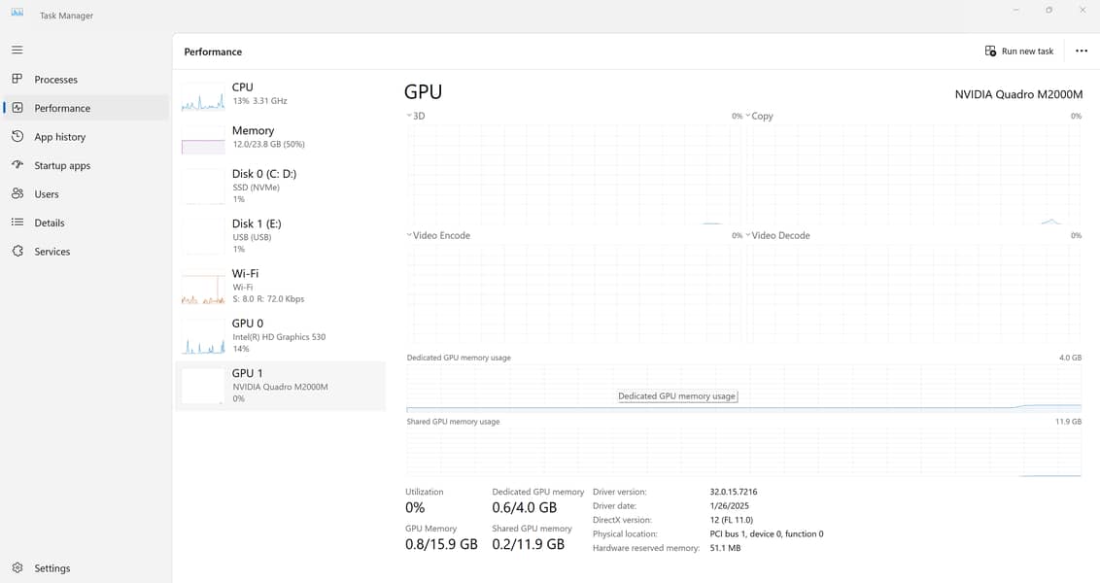Image resolution: width=1100 pixels, height=583 pixels.
Task: Select the Wi-Fi mini graph thumbnail
Action: (x=203, y=289)
